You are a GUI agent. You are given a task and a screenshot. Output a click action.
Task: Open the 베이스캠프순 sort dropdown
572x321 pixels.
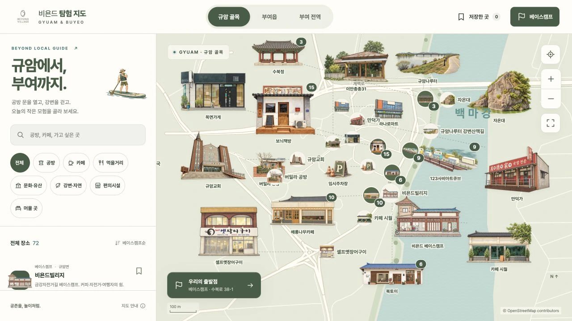pyautogui.click(x=130, y=243)
